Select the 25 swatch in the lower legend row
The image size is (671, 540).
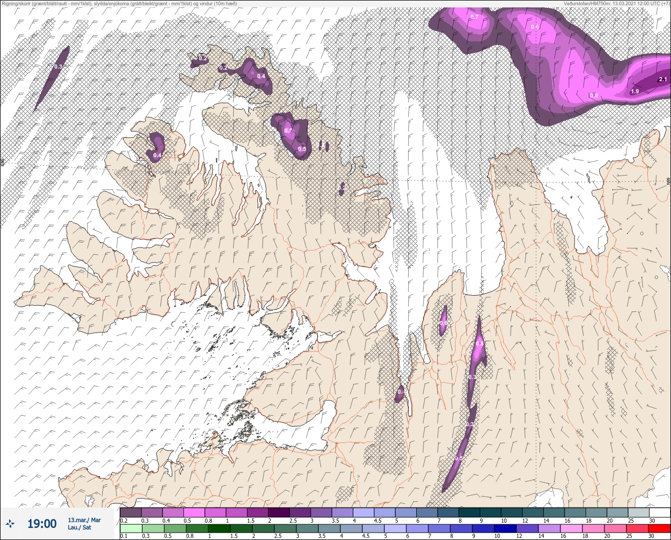pyautogui.click(x=638, y=528)
